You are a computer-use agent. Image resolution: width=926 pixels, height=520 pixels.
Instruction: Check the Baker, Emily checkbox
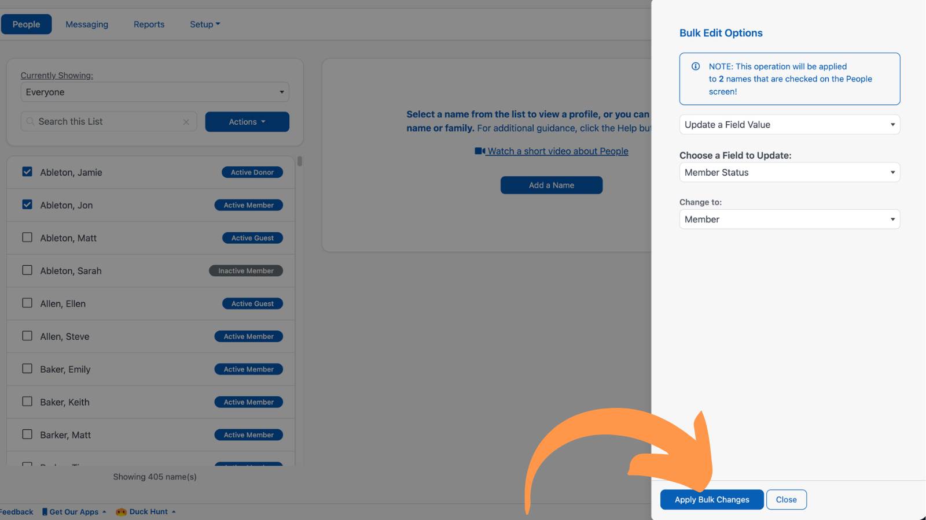click(x=27, y=369)
